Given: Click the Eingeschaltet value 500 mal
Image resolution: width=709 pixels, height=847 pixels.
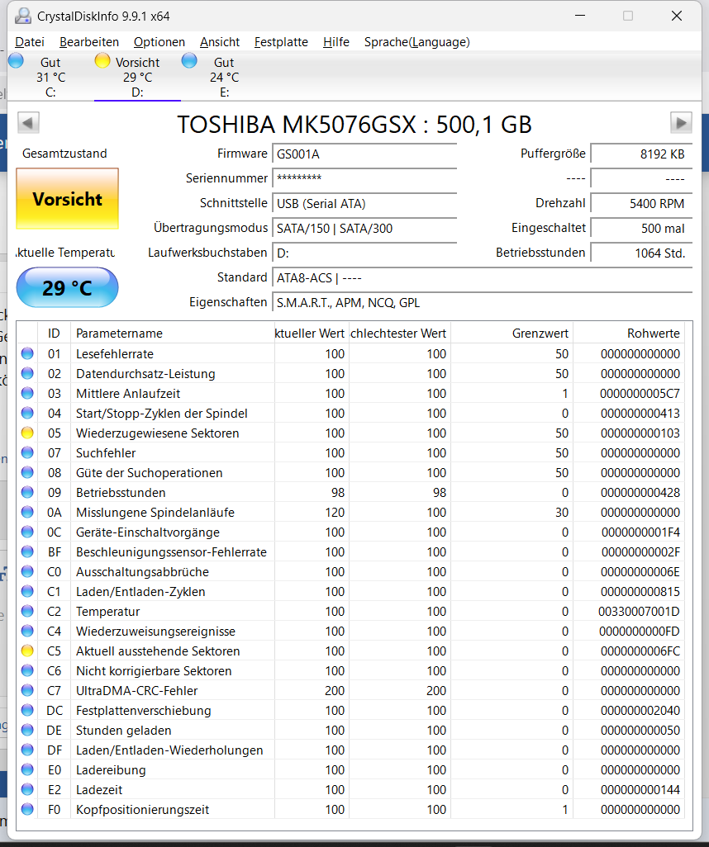Looking at the screenshot, I should point(641,229).
